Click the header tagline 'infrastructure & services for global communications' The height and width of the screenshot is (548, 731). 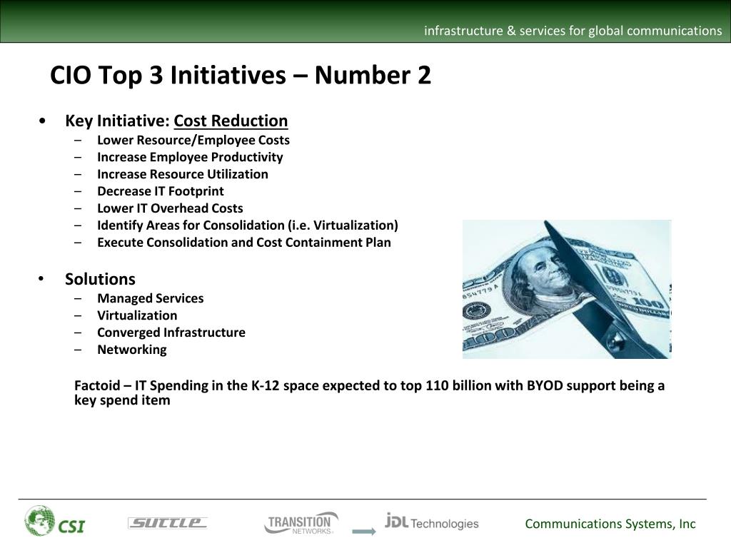[x=573, y=31]
